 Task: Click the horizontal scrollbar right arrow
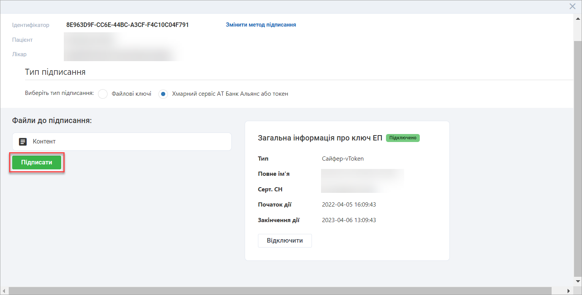pyautogui.click(x=568, y=291)
